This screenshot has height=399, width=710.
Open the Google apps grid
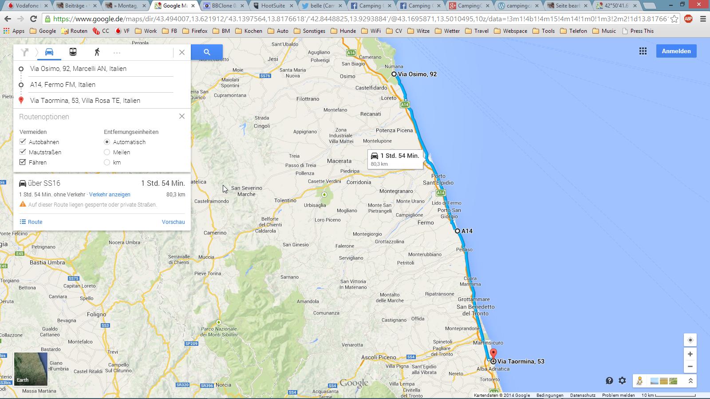643,51
